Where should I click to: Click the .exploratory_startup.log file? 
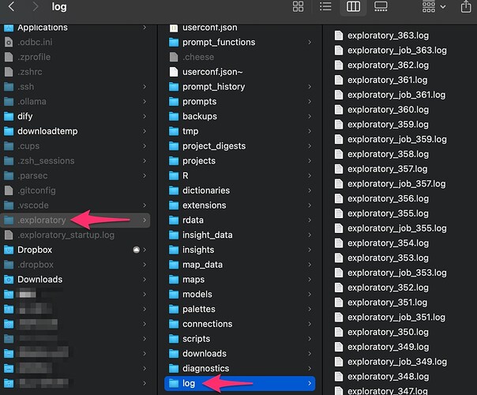coord(65,235)
